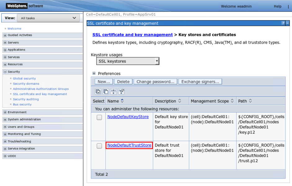292x186 pixels.
Task: Clear the filter value icon
Action: pyautogui.click(x=121, y=91)
